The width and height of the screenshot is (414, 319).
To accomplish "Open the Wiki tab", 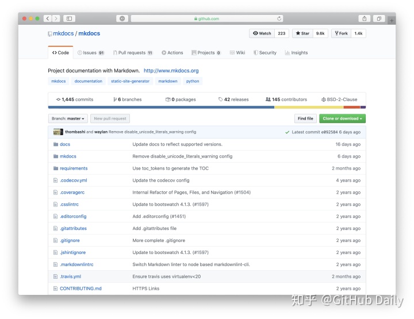I will [x=237, y=52].
